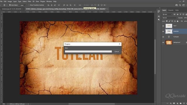Switch to the shadow.jpg document tab
Viewport: 187px width, 105px height.
12,9
